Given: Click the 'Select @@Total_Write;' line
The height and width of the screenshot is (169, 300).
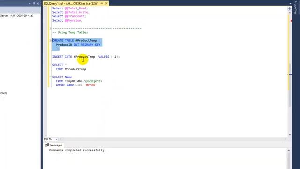Looking at the screenshot, I should 71,12.
